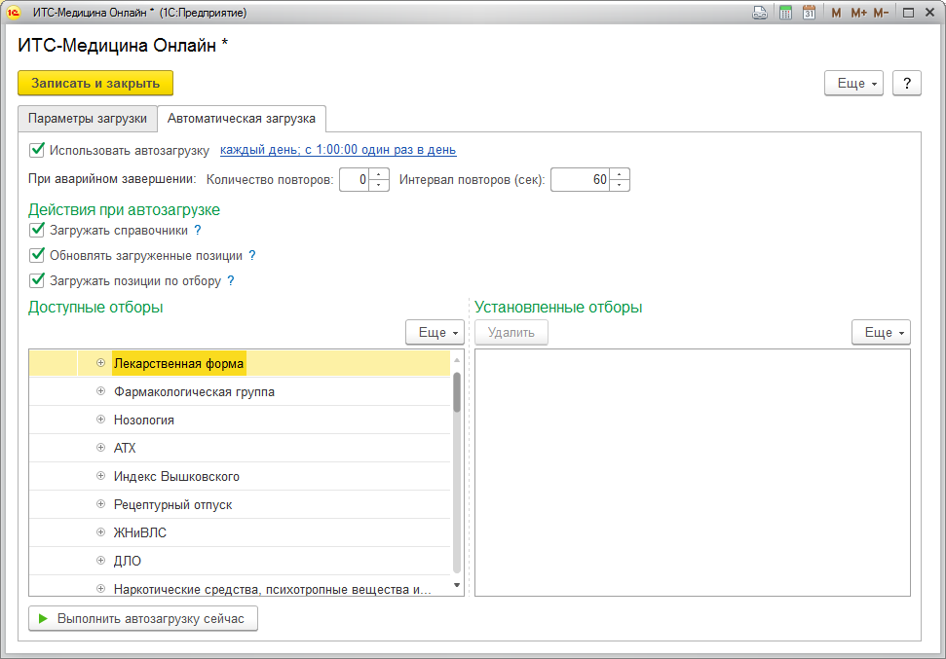
Task: Click the available filters list scrollbar thumb
Action: [457, 392]
